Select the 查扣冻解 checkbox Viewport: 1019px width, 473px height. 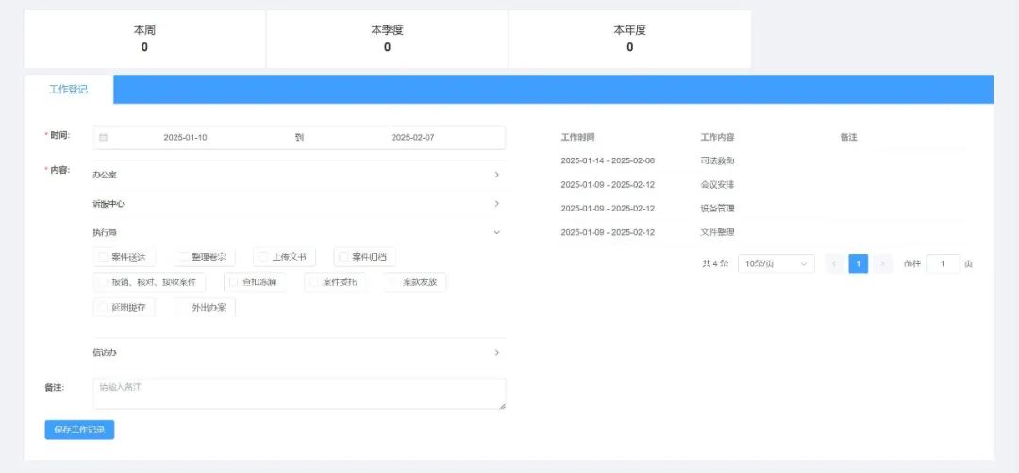coord(234,281)
